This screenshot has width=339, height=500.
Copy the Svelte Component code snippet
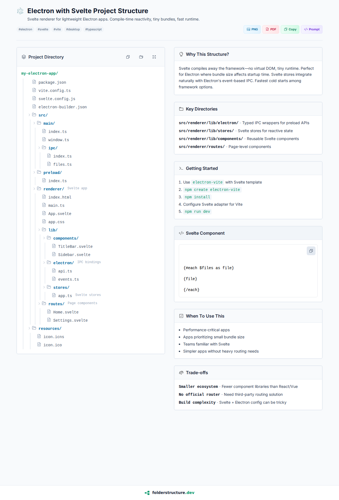pos(311,251)
